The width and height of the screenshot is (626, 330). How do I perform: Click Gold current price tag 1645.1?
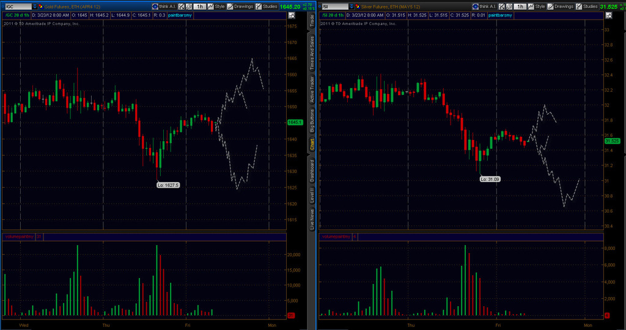tap(295, 122)
